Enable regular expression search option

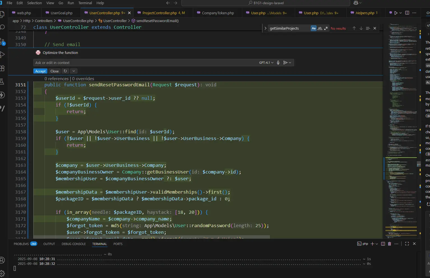[x=326, y=28]
